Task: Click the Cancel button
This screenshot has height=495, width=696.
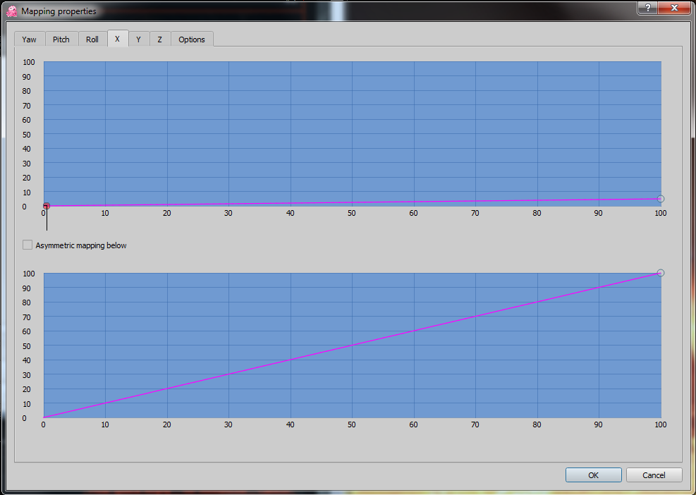Action: pos(654,475)
